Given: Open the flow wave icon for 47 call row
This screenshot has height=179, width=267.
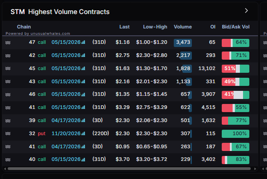Looking at the screenshot, I should [8, 42].
